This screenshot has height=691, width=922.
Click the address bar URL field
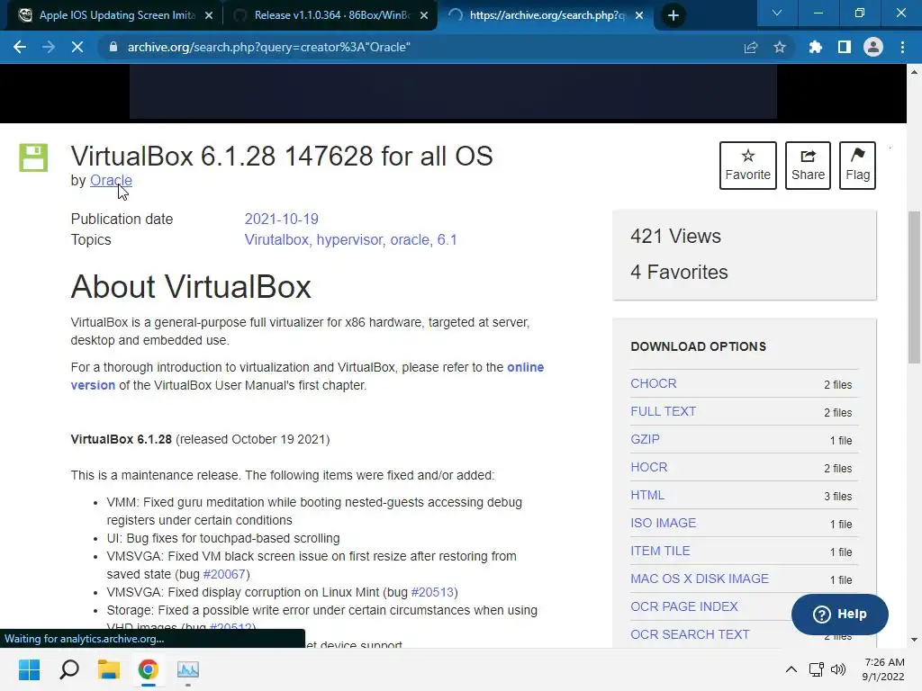[x=423, y=47]
